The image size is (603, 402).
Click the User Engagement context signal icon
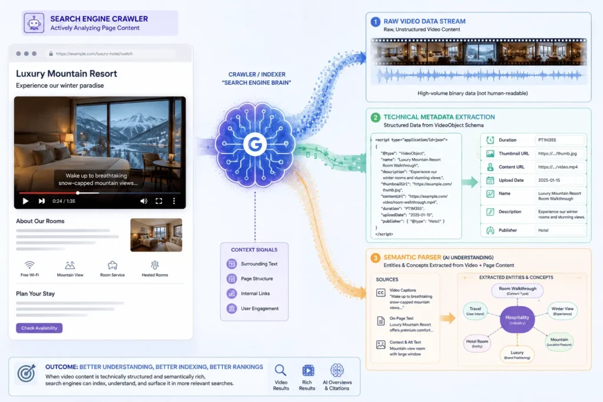(231, 308)
